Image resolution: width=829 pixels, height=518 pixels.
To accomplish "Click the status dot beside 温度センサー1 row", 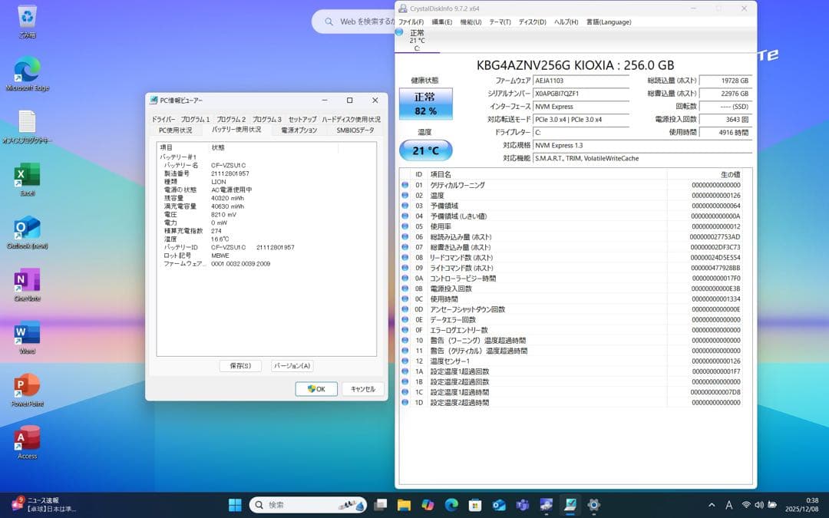I will tap(405, 360).
